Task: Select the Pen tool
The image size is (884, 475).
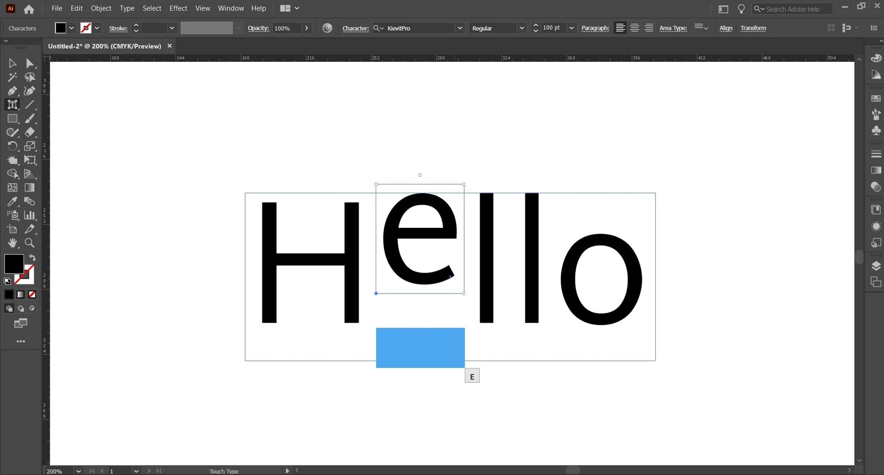Action: pyautogui.click(x=12, y=91)
